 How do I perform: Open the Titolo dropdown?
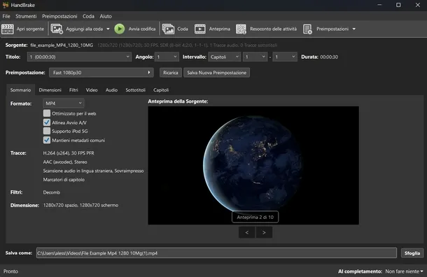click(x=79, y=57)
